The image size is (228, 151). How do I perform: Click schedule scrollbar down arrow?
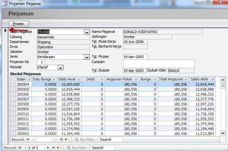(223, 133)
